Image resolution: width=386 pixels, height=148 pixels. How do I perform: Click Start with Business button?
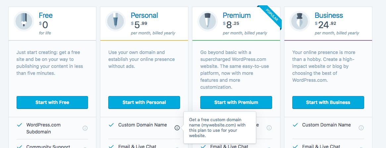328,102
